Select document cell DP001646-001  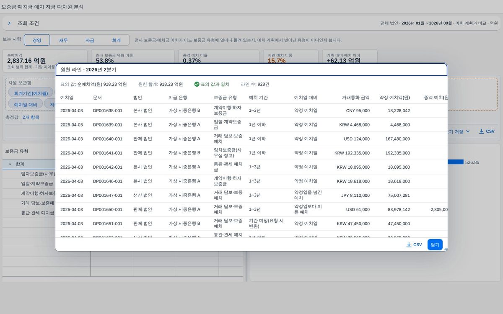(x=108, y=181)
